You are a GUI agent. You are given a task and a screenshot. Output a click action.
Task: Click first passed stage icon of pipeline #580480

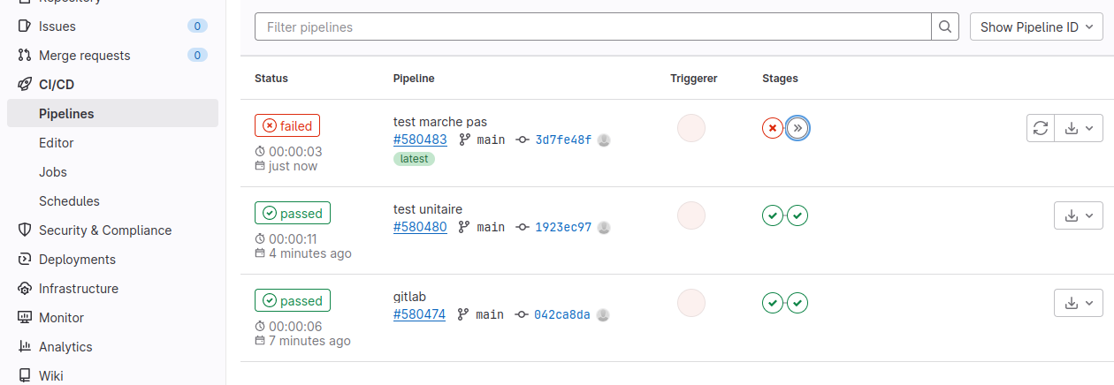773,215
